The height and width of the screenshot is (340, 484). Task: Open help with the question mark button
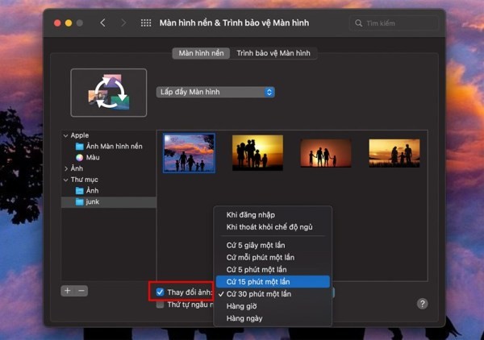[x=422, y=304]
